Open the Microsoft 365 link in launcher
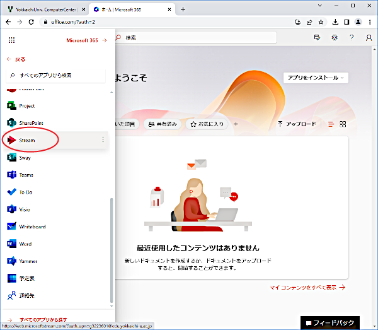The height and width of the screenshot is (330, 378). [x=86, y=40]
